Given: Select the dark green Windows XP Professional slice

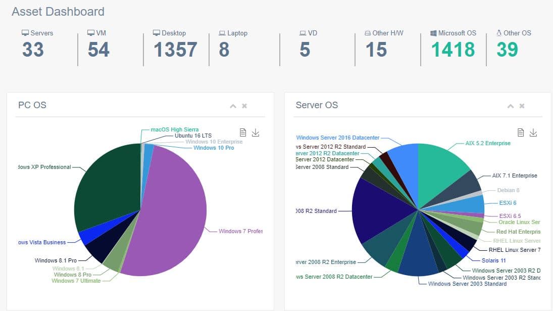Looking at the screenshot, I should [106, 187].
